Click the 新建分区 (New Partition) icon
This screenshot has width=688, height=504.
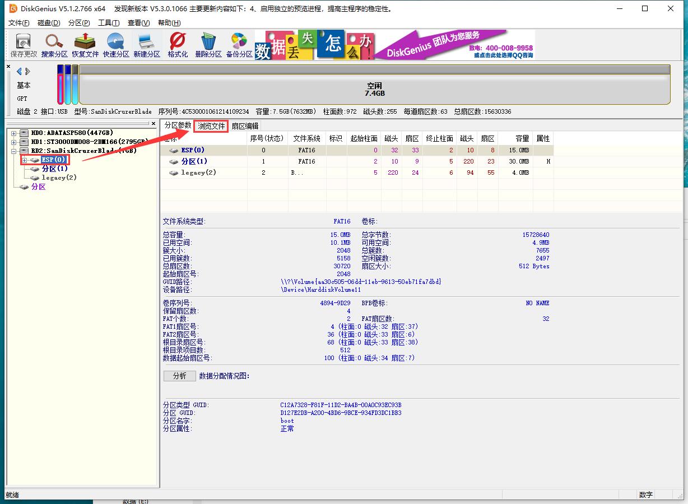147,45
